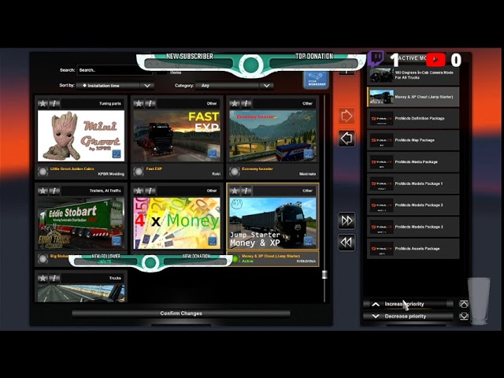Click the 'Little Groot Addon Cabin' mod name
This screenshot has height=378, width=504.
72,169
